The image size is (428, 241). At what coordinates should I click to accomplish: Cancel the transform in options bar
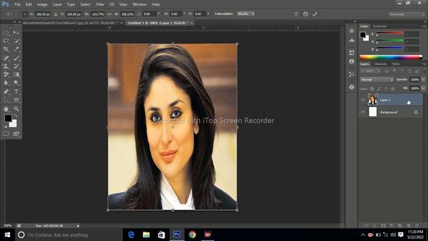(306, 14)
